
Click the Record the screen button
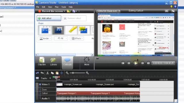click(51, 11)
